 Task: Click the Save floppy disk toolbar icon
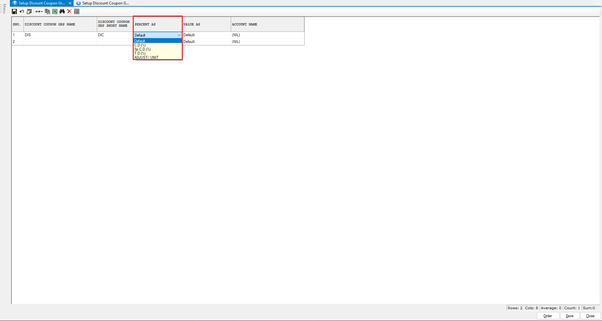pyautogui.click(x=14, y=11)
